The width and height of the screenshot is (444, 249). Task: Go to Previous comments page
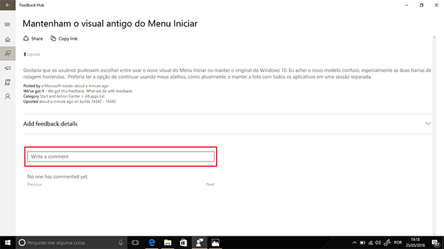pyautogui.click(x=34, y=185)
